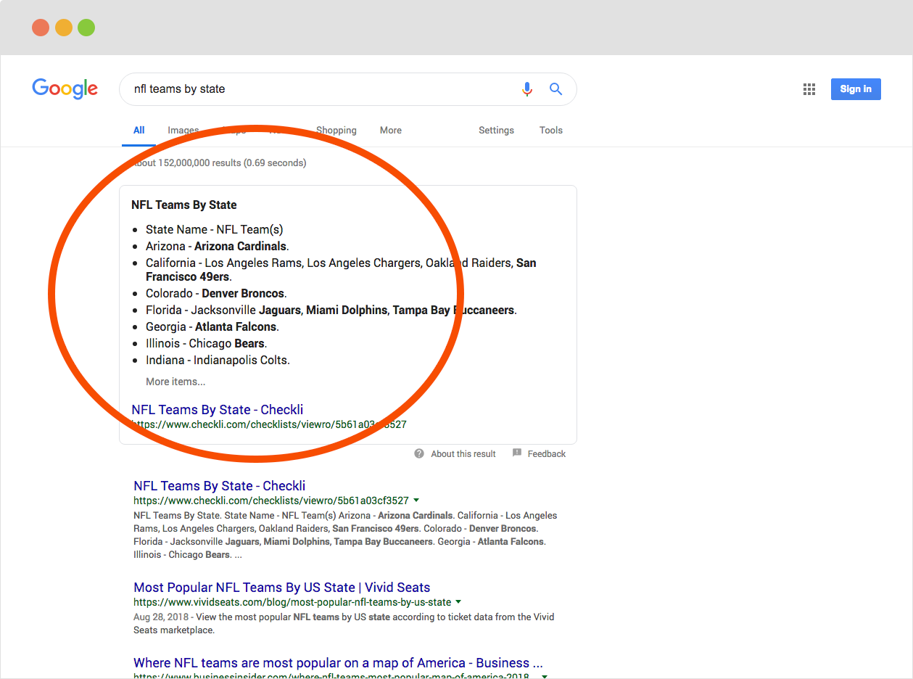Open Most Popular NFL Teams Vivid Seats link
The image size is (913, 679).
(x=281, y=588)
